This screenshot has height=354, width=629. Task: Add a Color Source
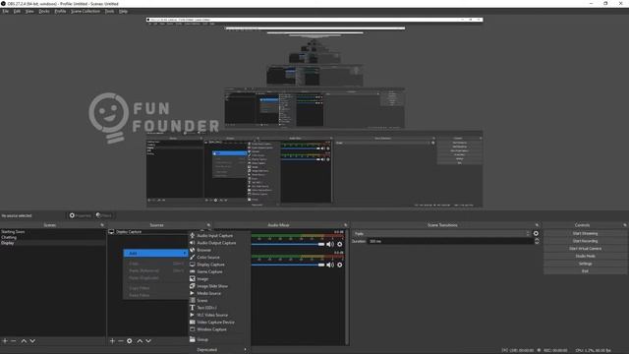[x=207, y=258]
